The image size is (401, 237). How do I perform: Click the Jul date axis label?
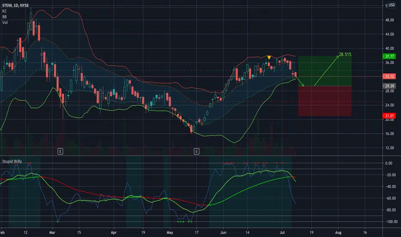point(282,233)
